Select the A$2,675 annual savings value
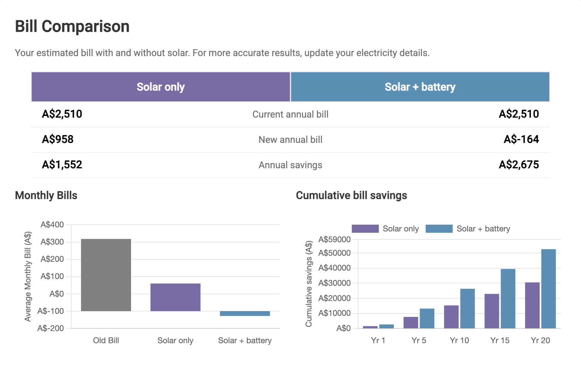Screen dimensions: 581x378 point(519,165)
